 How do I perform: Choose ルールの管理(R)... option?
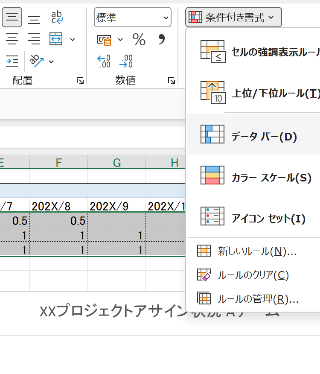[x=258, y=299]
